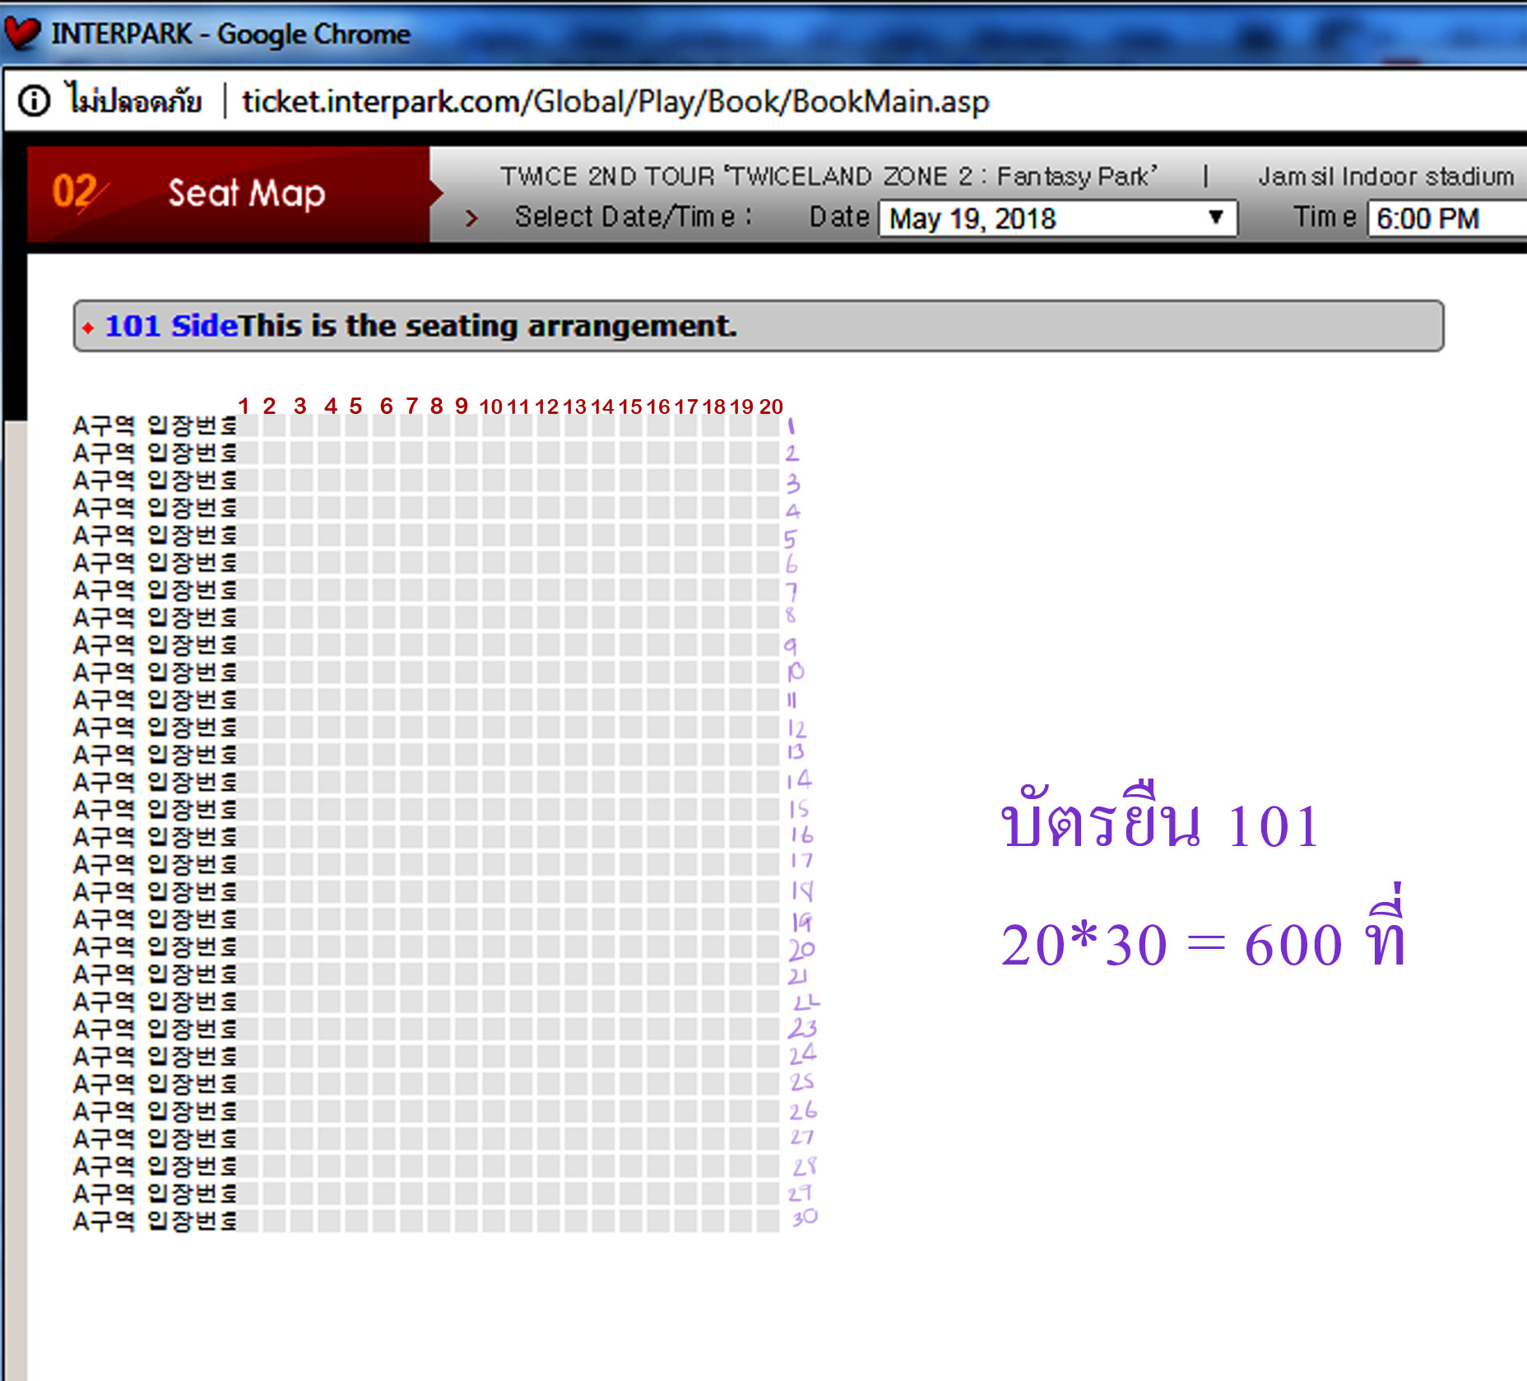This screenshot has height=1381, width=1527.
Task: Click the TWICE 2ND TOUR event title
Action: [x=829, y=176]
